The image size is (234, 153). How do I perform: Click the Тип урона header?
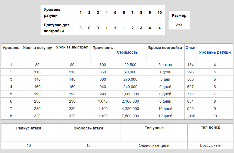[154, 128]
